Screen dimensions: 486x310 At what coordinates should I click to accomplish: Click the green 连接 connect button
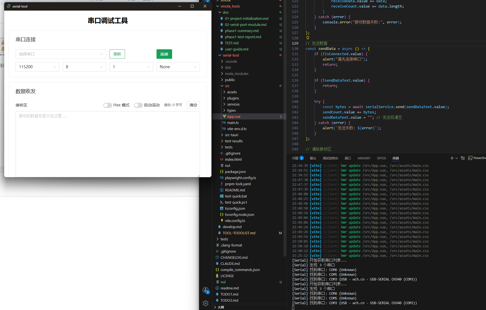pos(164,54)
